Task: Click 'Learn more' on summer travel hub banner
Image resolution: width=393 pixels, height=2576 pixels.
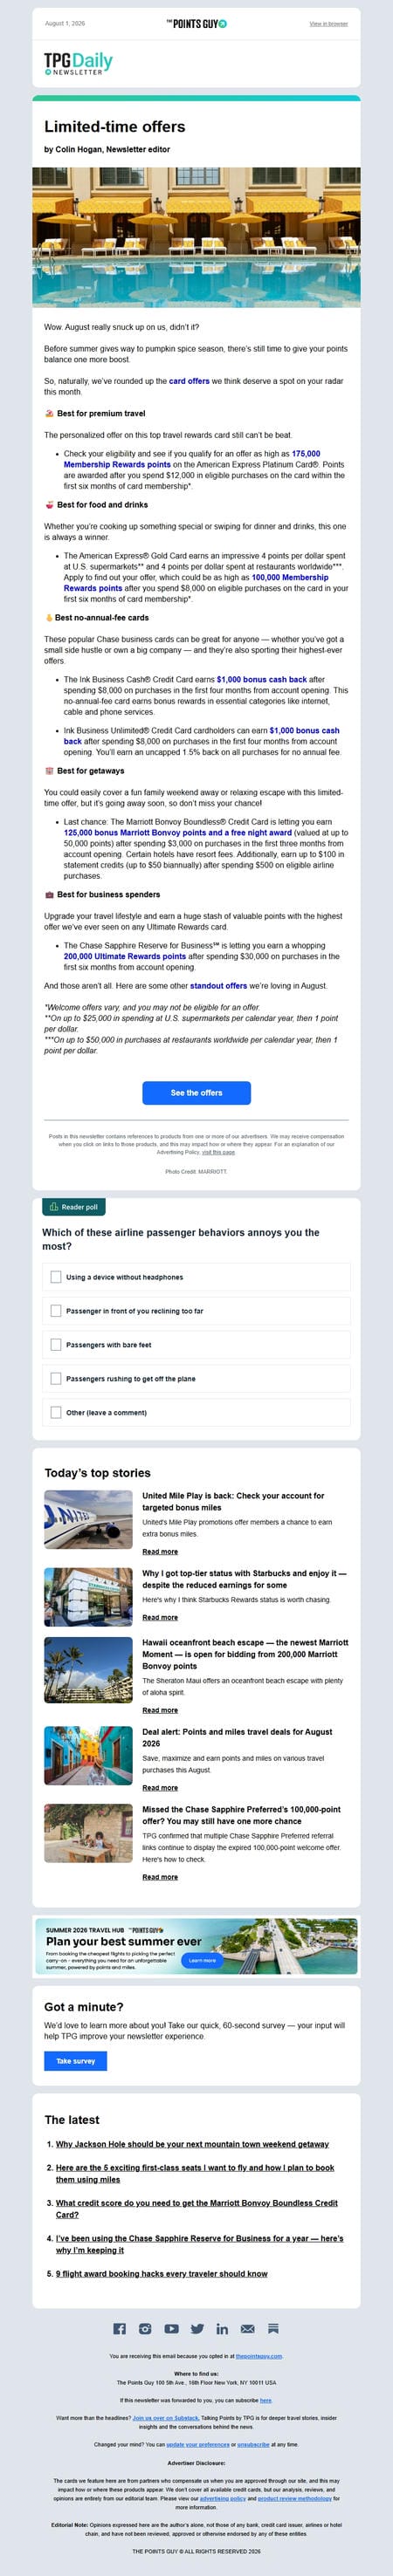Action: (202, 1960)
